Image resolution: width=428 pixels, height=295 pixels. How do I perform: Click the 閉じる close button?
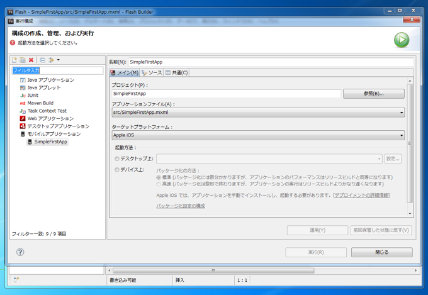[x=382, y=252]
